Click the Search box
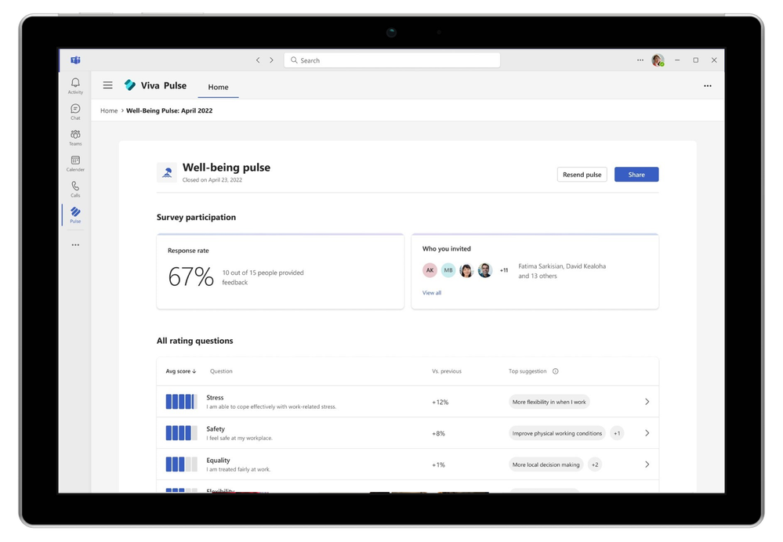The image size is (783, 542). tap(392, 60)
